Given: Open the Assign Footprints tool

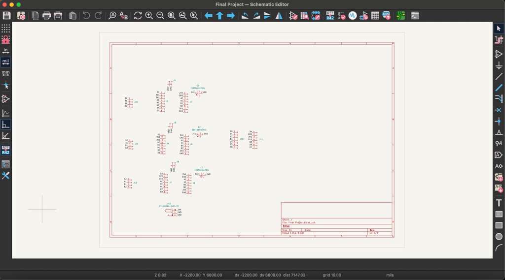Looking at the screenshot, I should click(364, 15).
